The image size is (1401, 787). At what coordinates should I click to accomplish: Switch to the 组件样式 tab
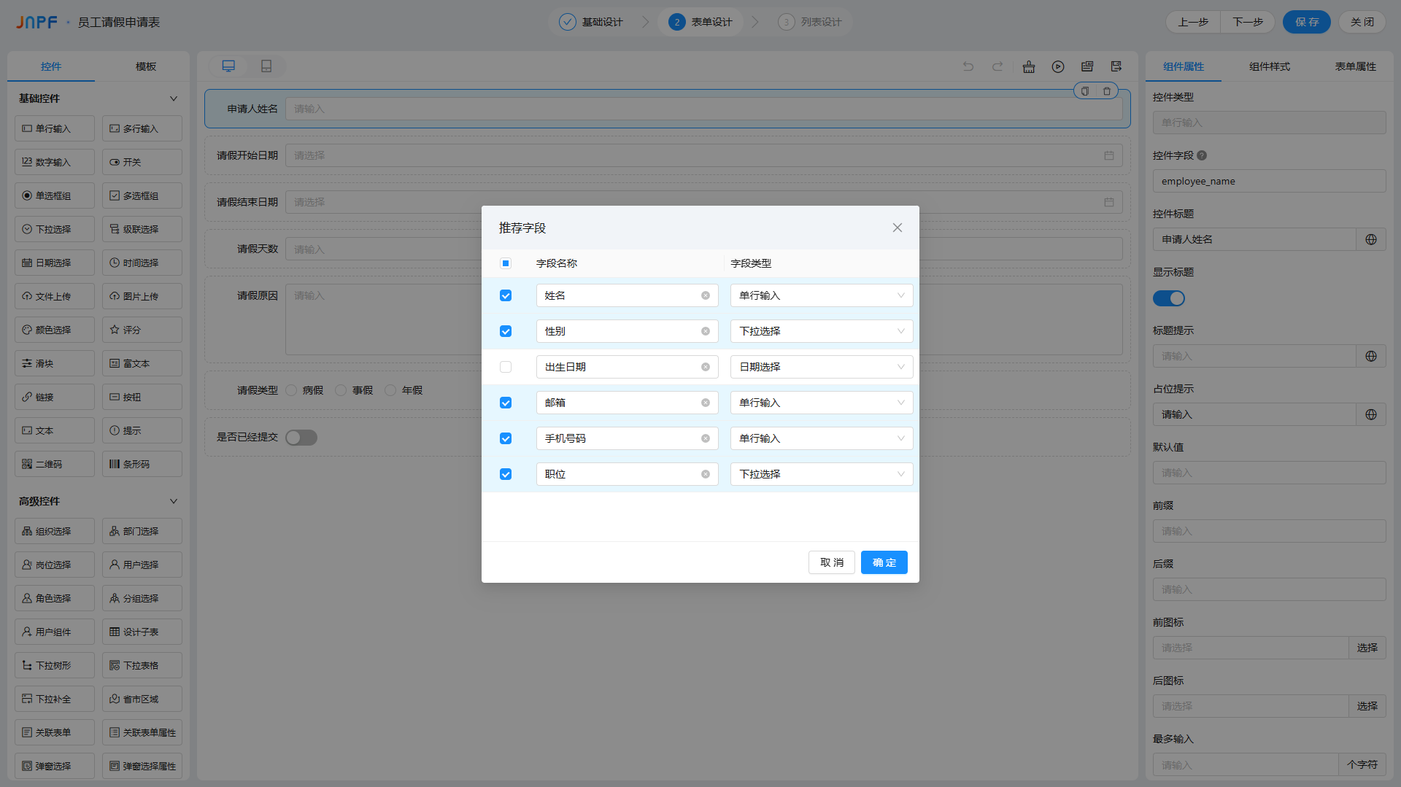pyautogui.click(x=1270, y=66)
